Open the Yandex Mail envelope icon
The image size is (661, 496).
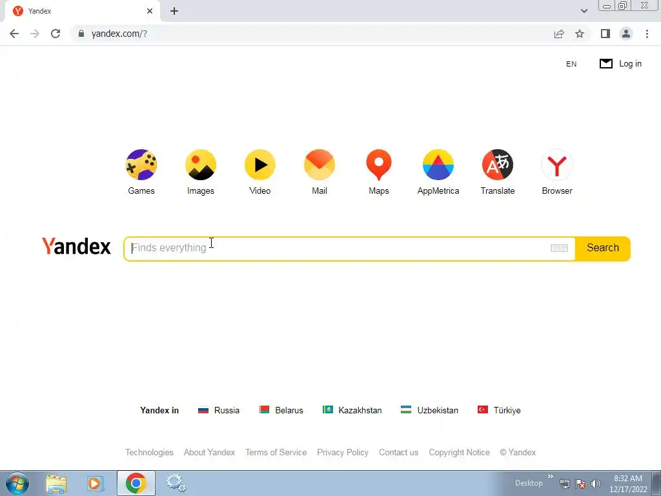pos(320,165)
